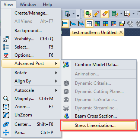Choose Zoom... F7 menu entry

pyautogui.click(x=31, y=107)
